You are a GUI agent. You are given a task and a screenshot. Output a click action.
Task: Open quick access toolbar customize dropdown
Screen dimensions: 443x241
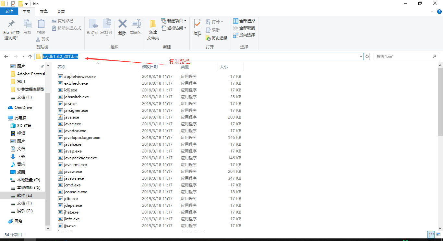tap(27, 4)
